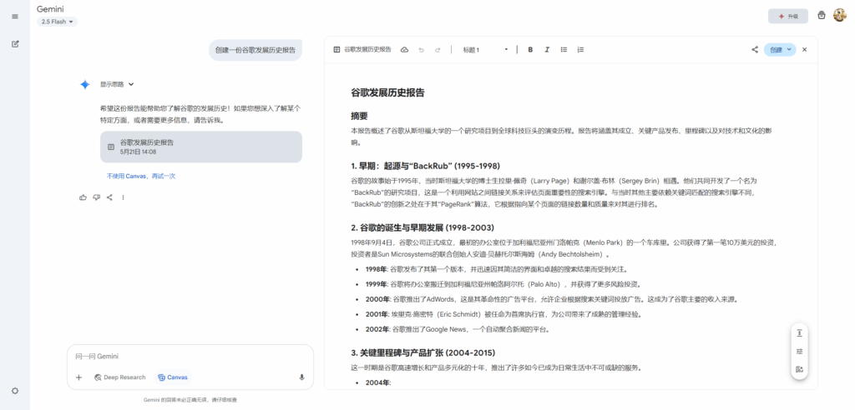The width and height of the screenshot is (855, 410).
Task: Start voice input with the microphone
Action: coord(301,377)
